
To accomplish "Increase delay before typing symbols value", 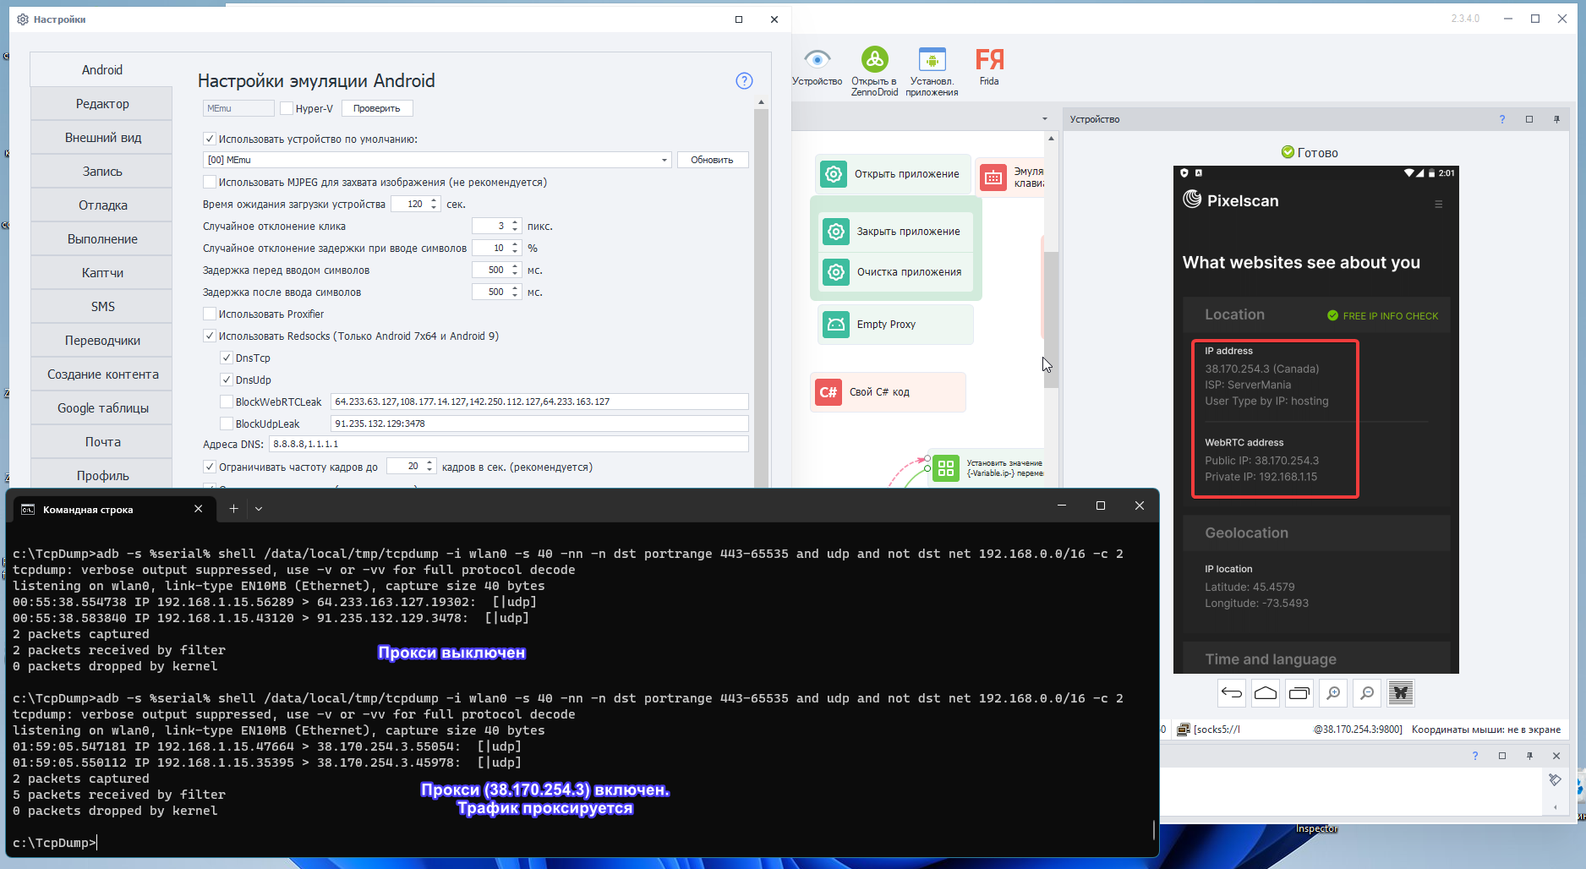I will click(515, 266).
